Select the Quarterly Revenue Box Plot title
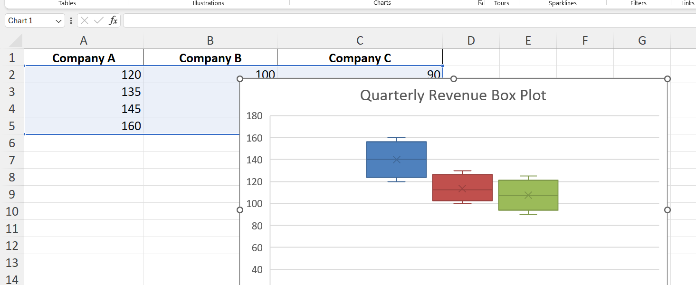696x285 pixels. pos(453,95)
